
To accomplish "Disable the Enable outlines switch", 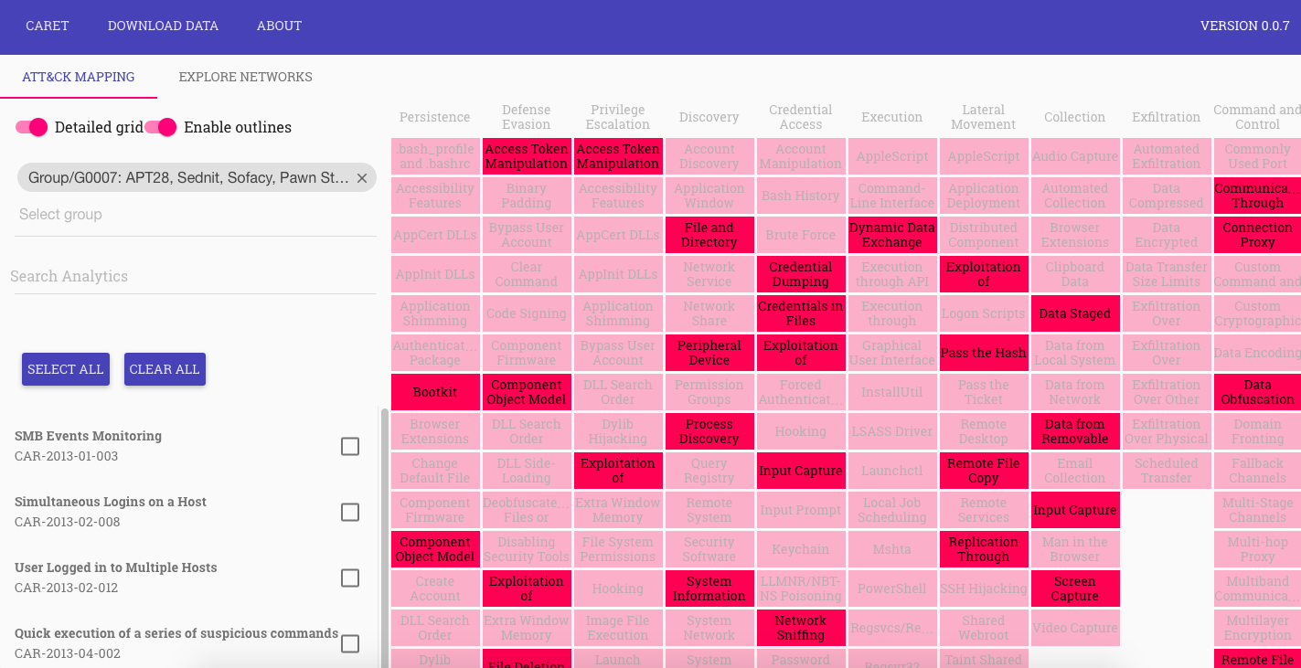I will (161, 128).
